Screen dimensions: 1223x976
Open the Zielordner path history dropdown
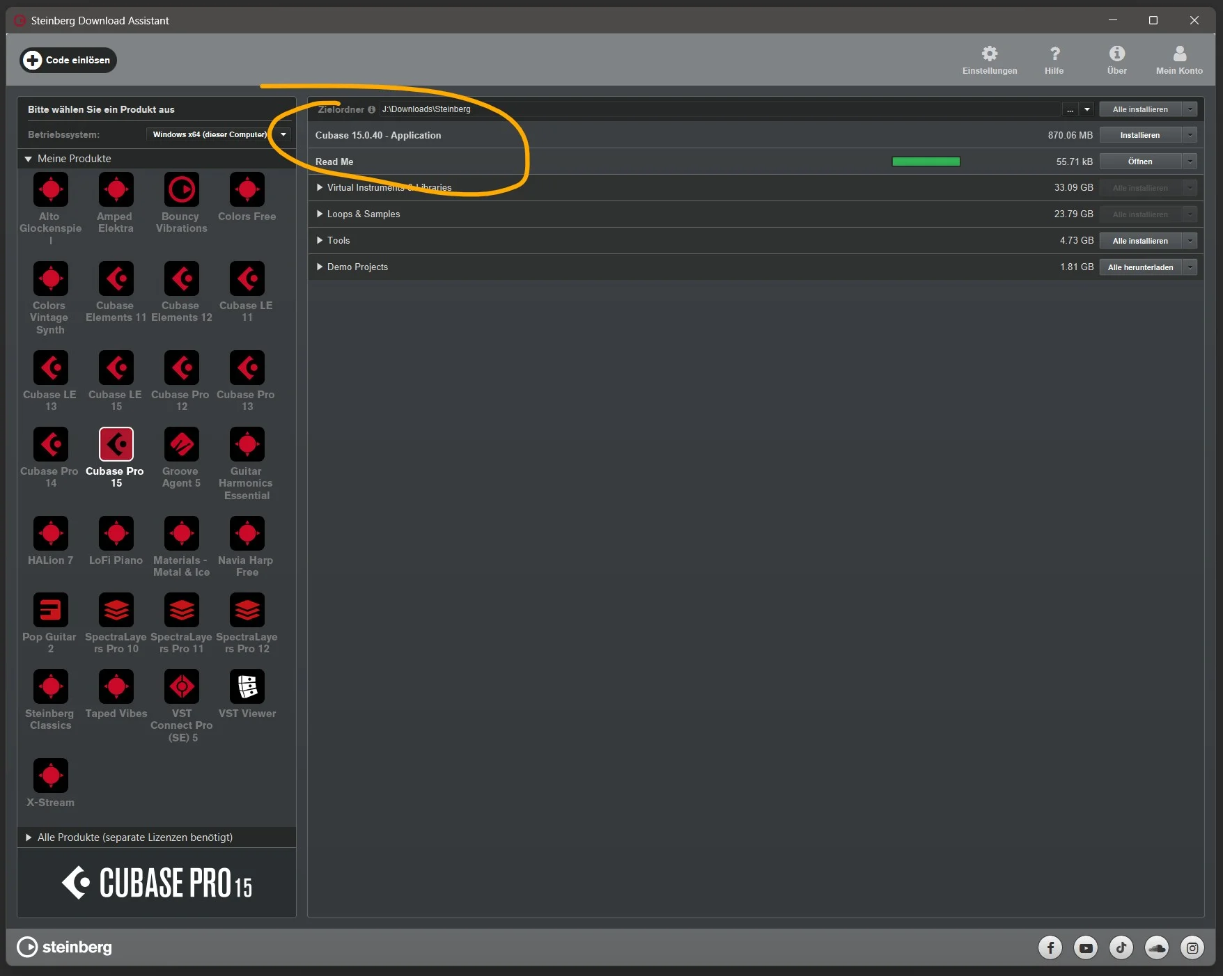[1086, 109]
